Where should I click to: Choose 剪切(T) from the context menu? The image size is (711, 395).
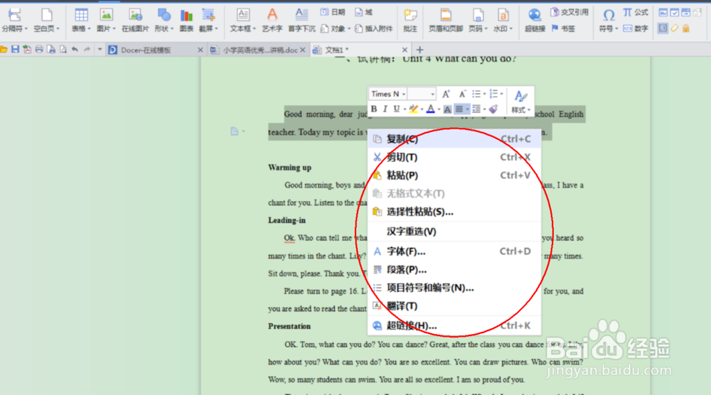click(x=455, y=157)
